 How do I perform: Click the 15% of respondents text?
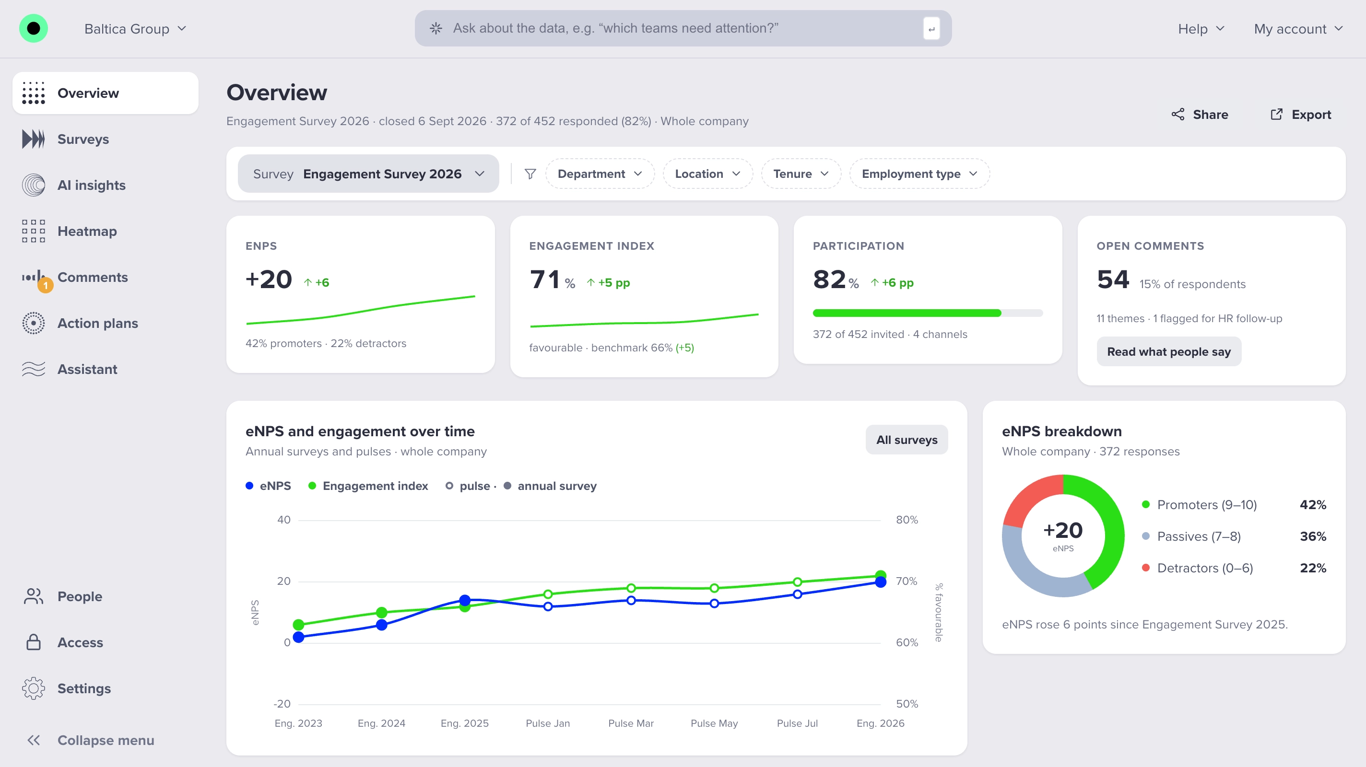[1192, 284]
